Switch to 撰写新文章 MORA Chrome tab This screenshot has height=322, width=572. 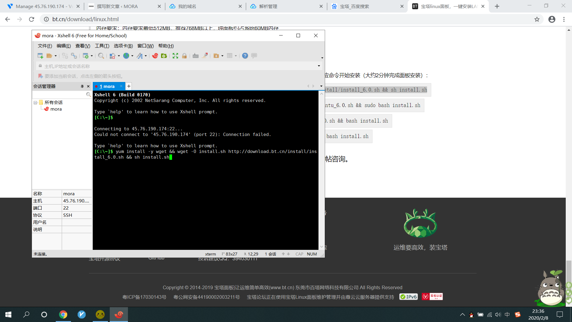pos(125,6)
